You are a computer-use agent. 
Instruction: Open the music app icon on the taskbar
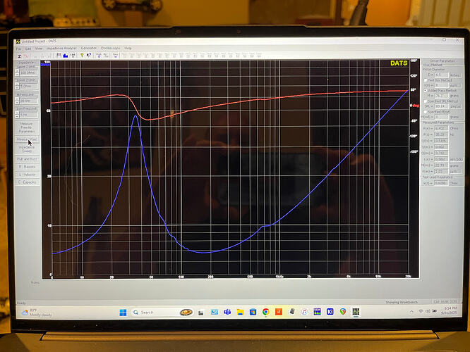pyautogui.click(x=305, y=312)
